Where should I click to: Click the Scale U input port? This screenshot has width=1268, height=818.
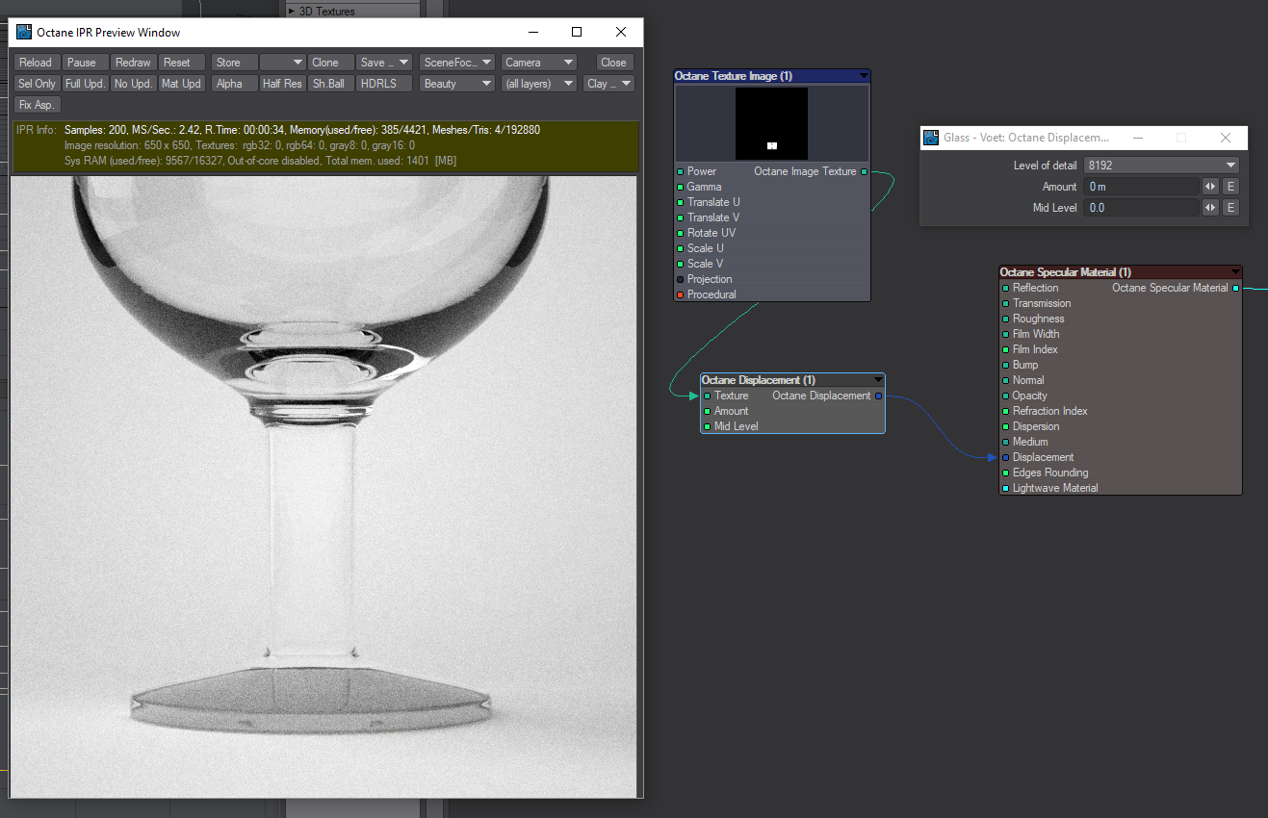point(680,249)
